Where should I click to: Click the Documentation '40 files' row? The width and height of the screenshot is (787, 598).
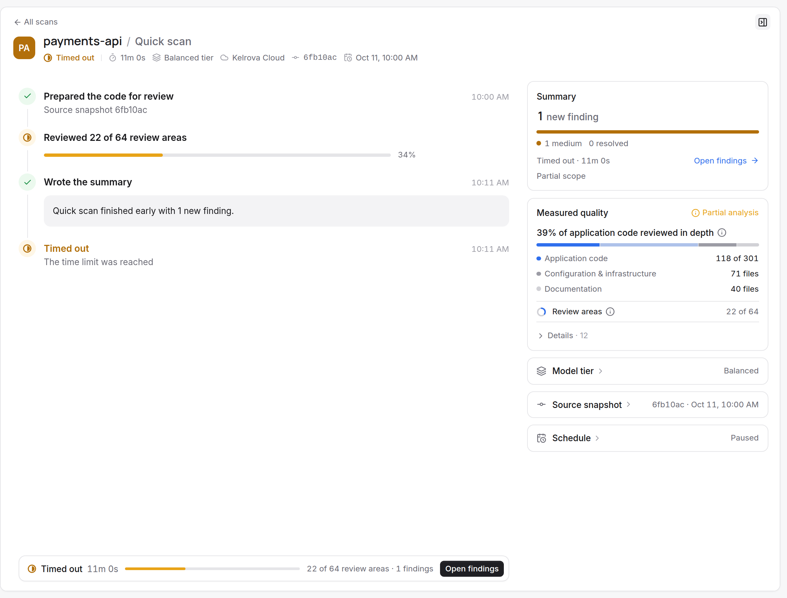[x=647, y=289]
